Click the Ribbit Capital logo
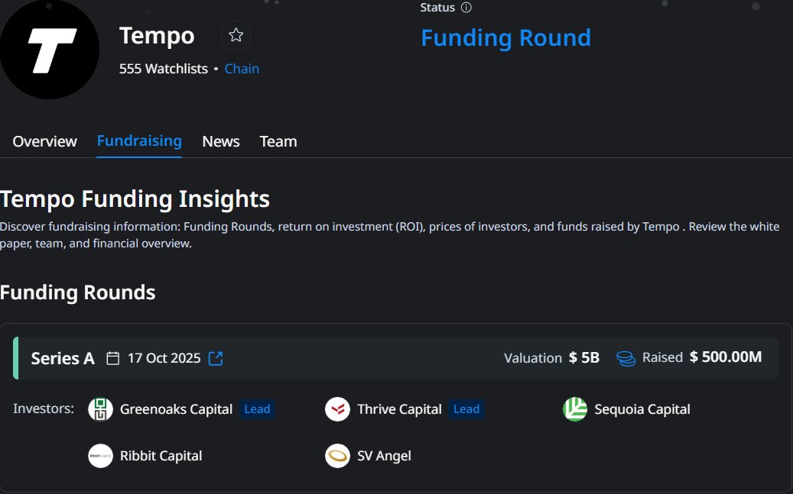The image size is (793, 494). pyautogui.click(x=101, y=456)
